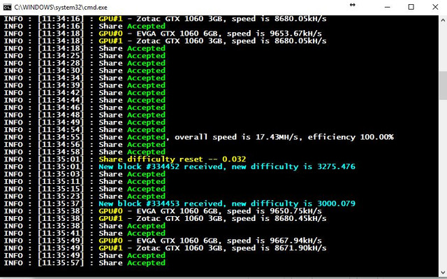Click 'INFO' on the 11:34:48 line
This screenshot has height=279, width=447.
coord(13,115)
